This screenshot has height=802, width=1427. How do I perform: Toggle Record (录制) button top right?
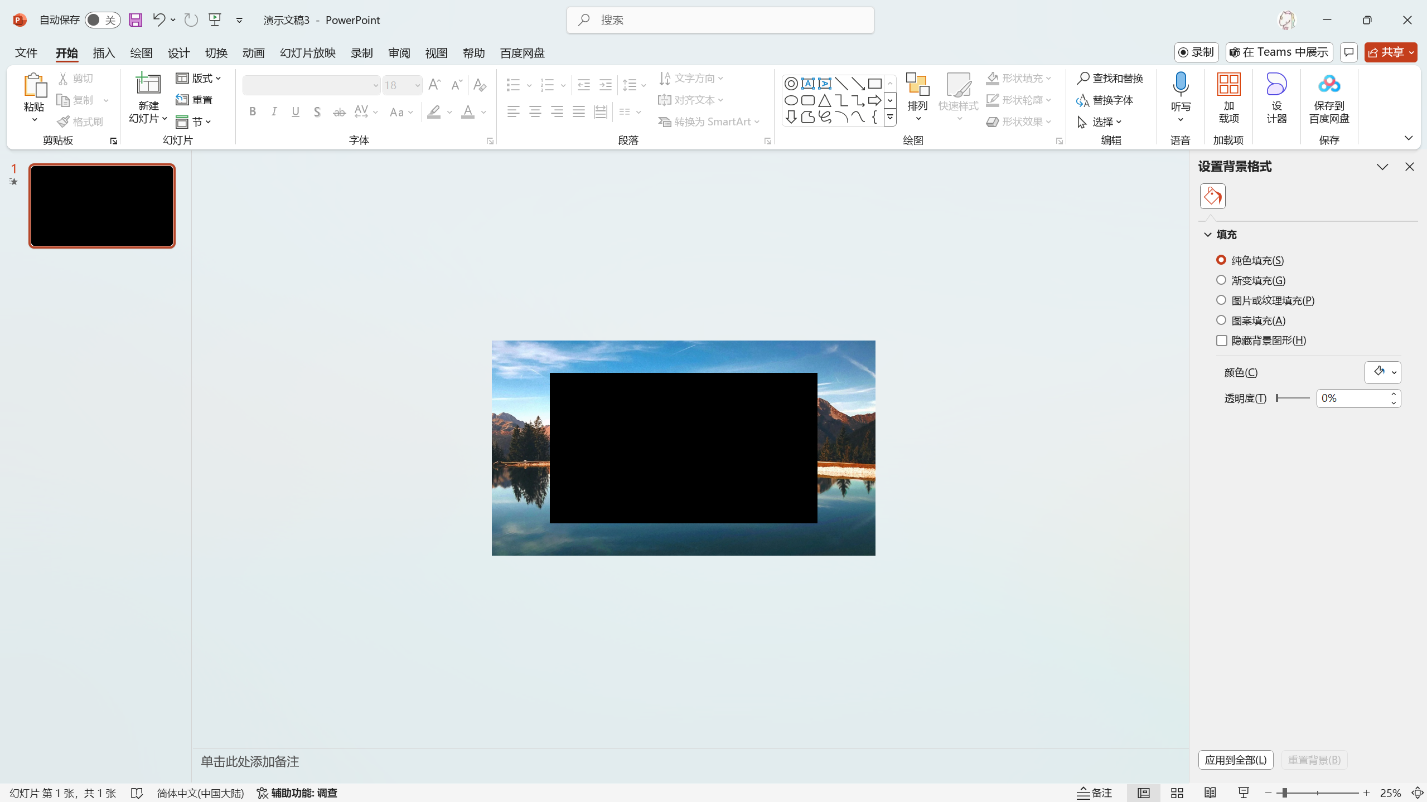[x=1196, y=52]
